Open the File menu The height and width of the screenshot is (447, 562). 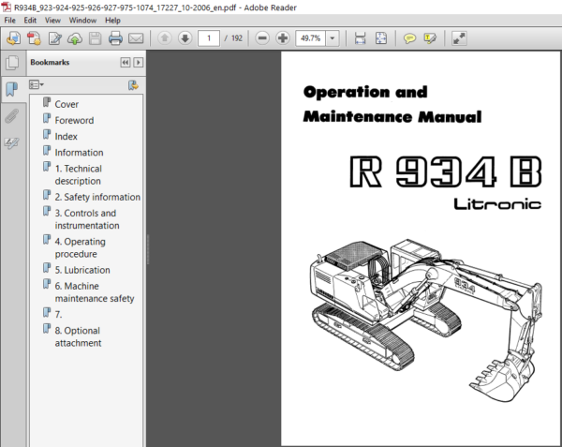click(9, 21)
